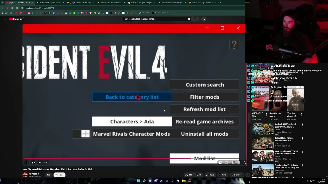Reload the current page

coord(12,8)
